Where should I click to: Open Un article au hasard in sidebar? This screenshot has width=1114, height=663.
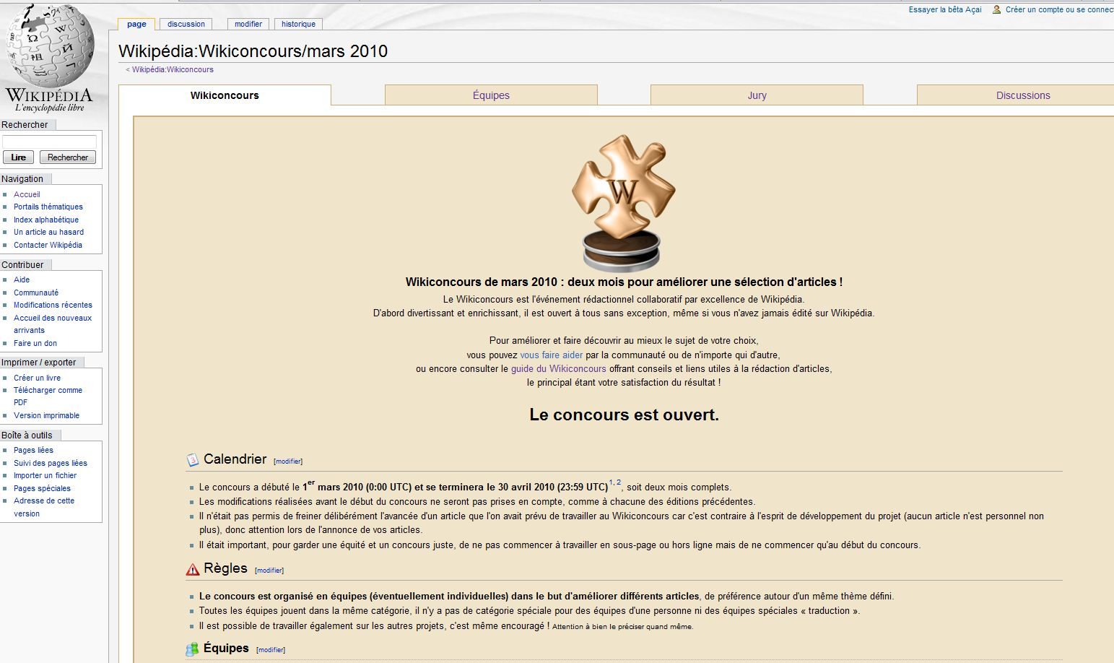click(x=48, y=232)
